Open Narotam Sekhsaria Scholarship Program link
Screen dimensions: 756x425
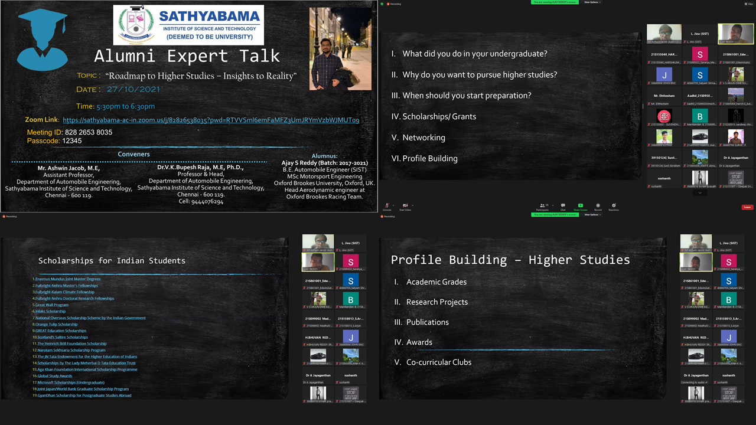71,350
